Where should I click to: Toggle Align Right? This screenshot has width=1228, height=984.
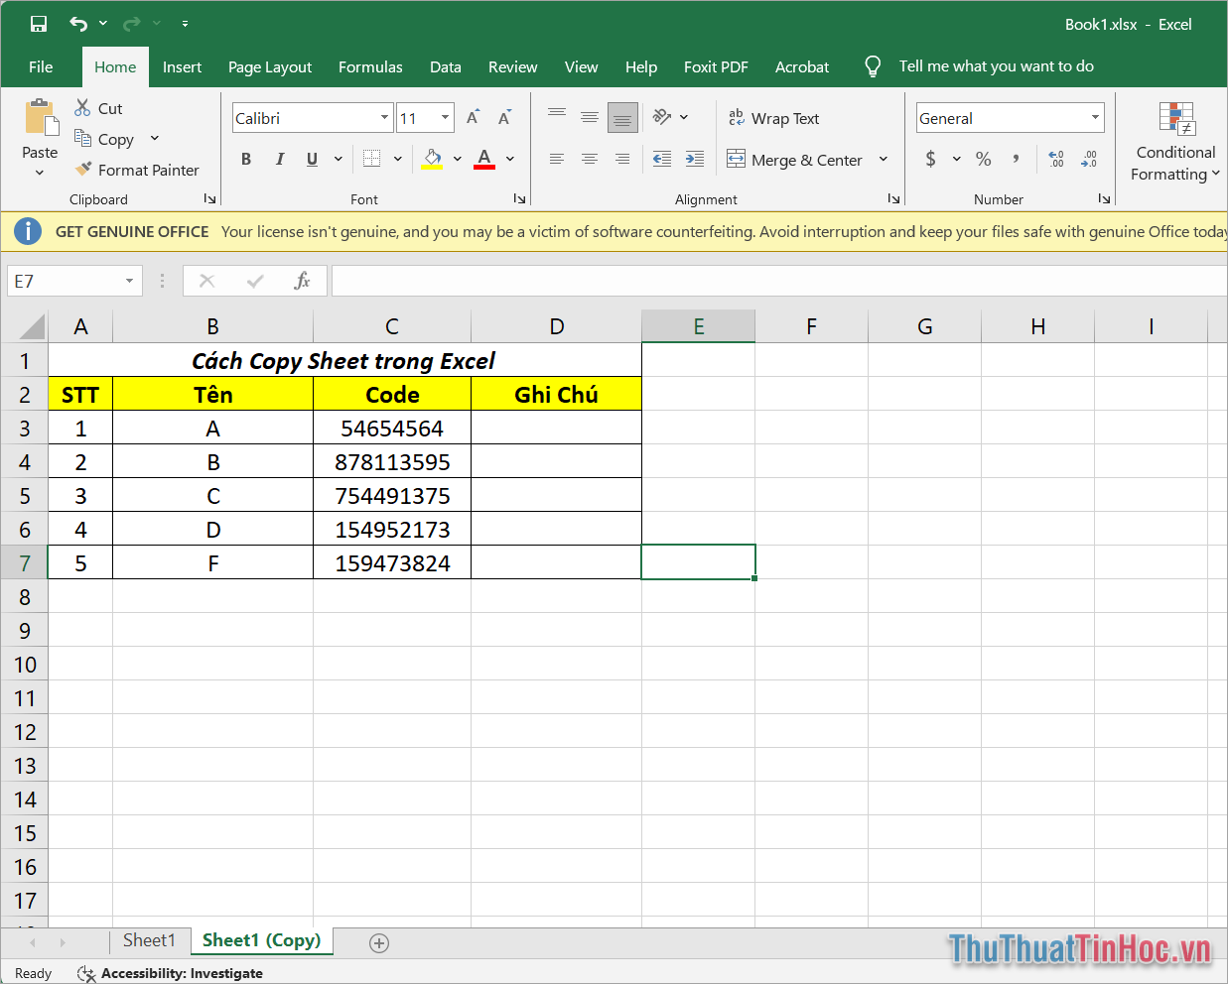click(x=622, y=159)
